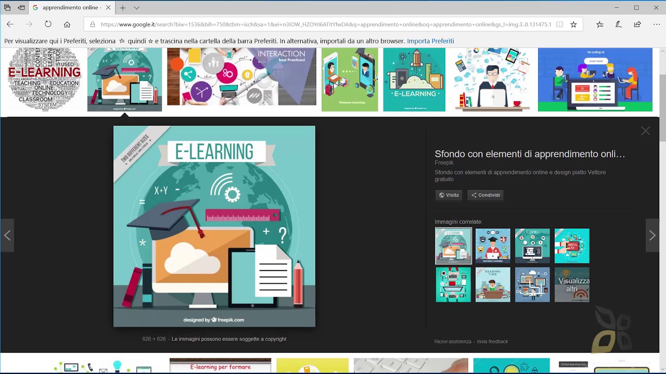Click the Ricevi assistenza link

click(453, 341)
